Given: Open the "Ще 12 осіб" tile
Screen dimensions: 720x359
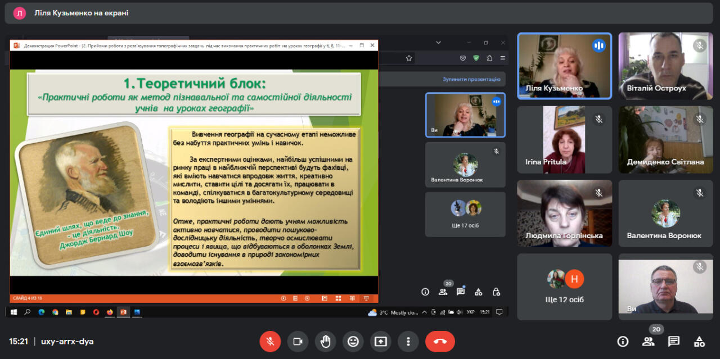Looking at the screenshot, I should 564,287.
